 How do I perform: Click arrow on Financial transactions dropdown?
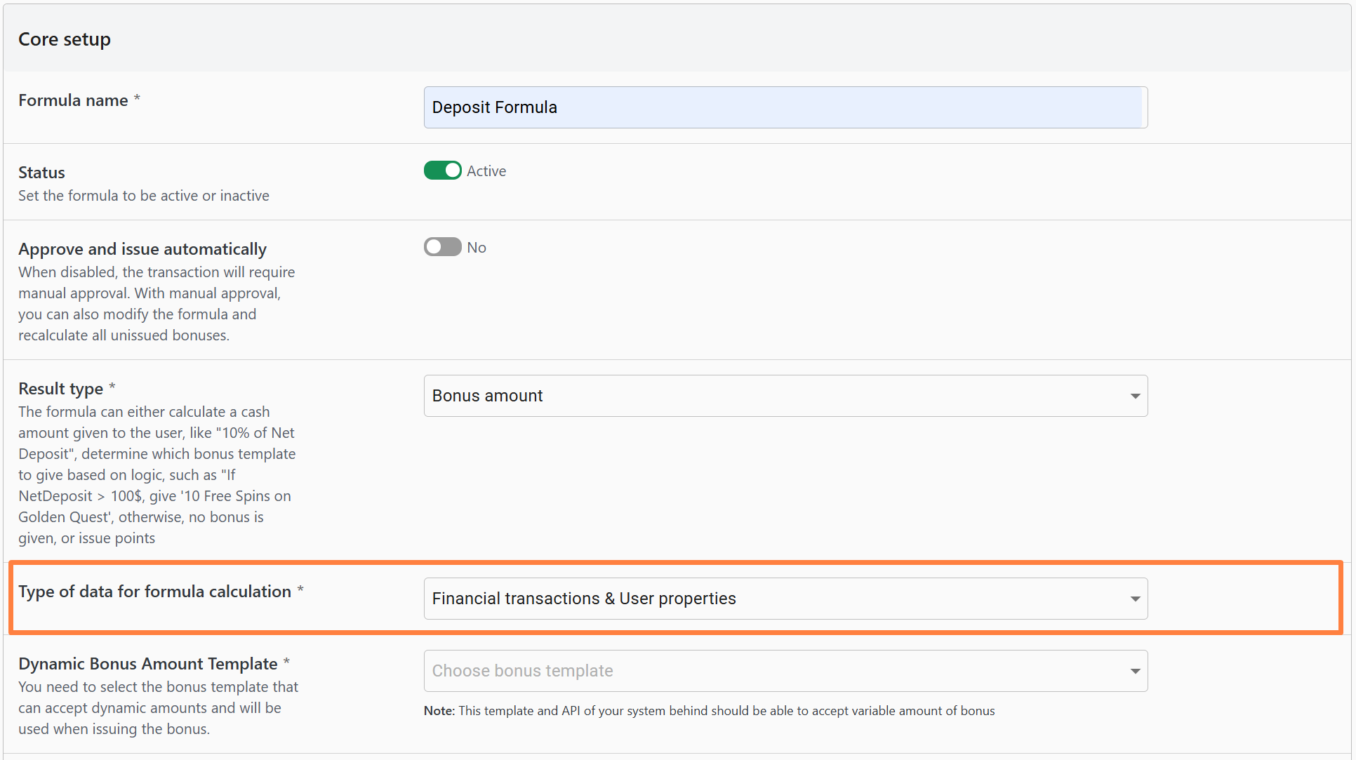(1134, 599)
